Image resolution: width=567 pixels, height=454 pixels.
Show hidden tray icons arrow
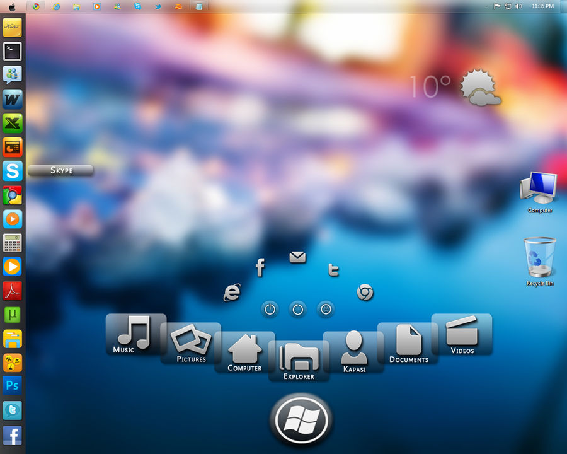click(486, 6)
